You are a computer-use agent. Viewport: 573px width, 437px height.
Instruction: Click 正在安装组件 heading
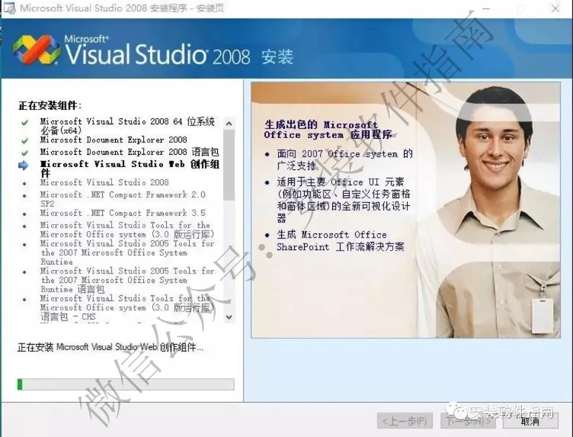[x=50, y=106]
